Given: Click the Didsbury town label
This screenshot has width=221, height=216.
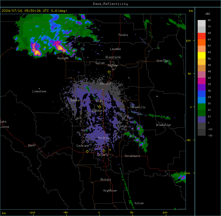Looking at the screenshot, I should [x=98, y=111].
